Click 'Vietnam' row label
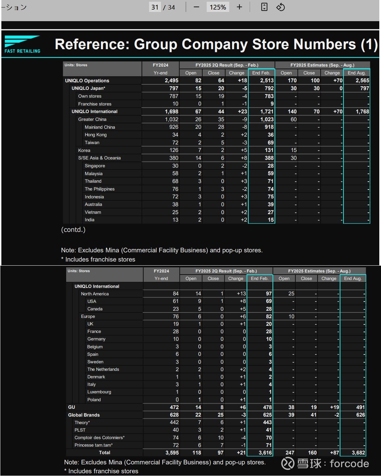The image size is (381, 476). point(93,212)
